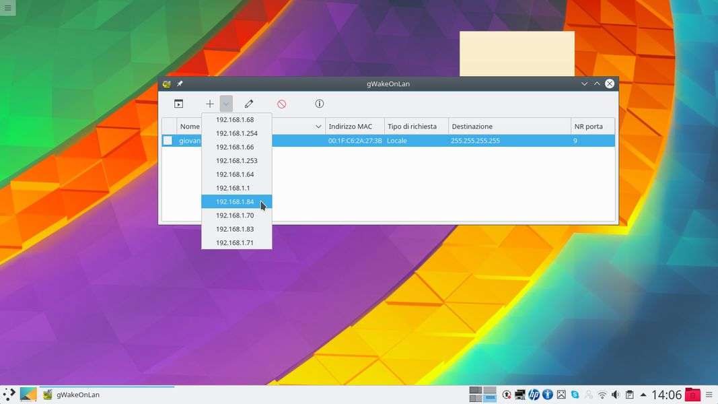
Task: Select 192.168.1.84 from the list
Action: [x=235, y=202]
